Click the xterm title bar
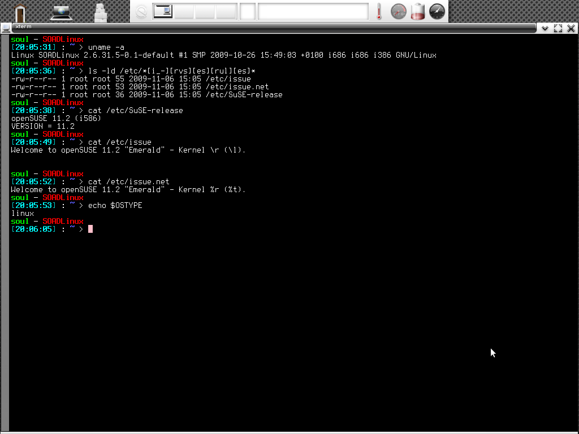Image resolution: width=579 pixels, height=434 pixels. click(x=274, y=27)
